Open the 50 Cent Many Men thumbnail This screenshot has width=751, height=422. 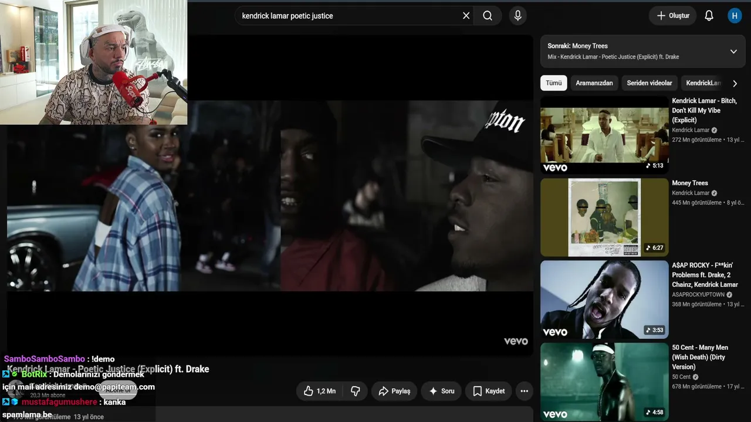[x=604, y=382]
